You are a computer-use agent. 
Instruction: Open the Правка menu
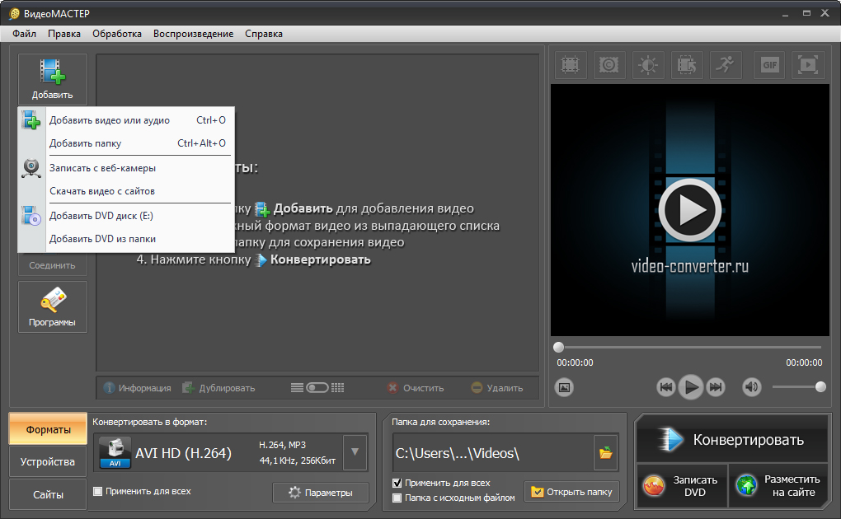tap(63, 34)
